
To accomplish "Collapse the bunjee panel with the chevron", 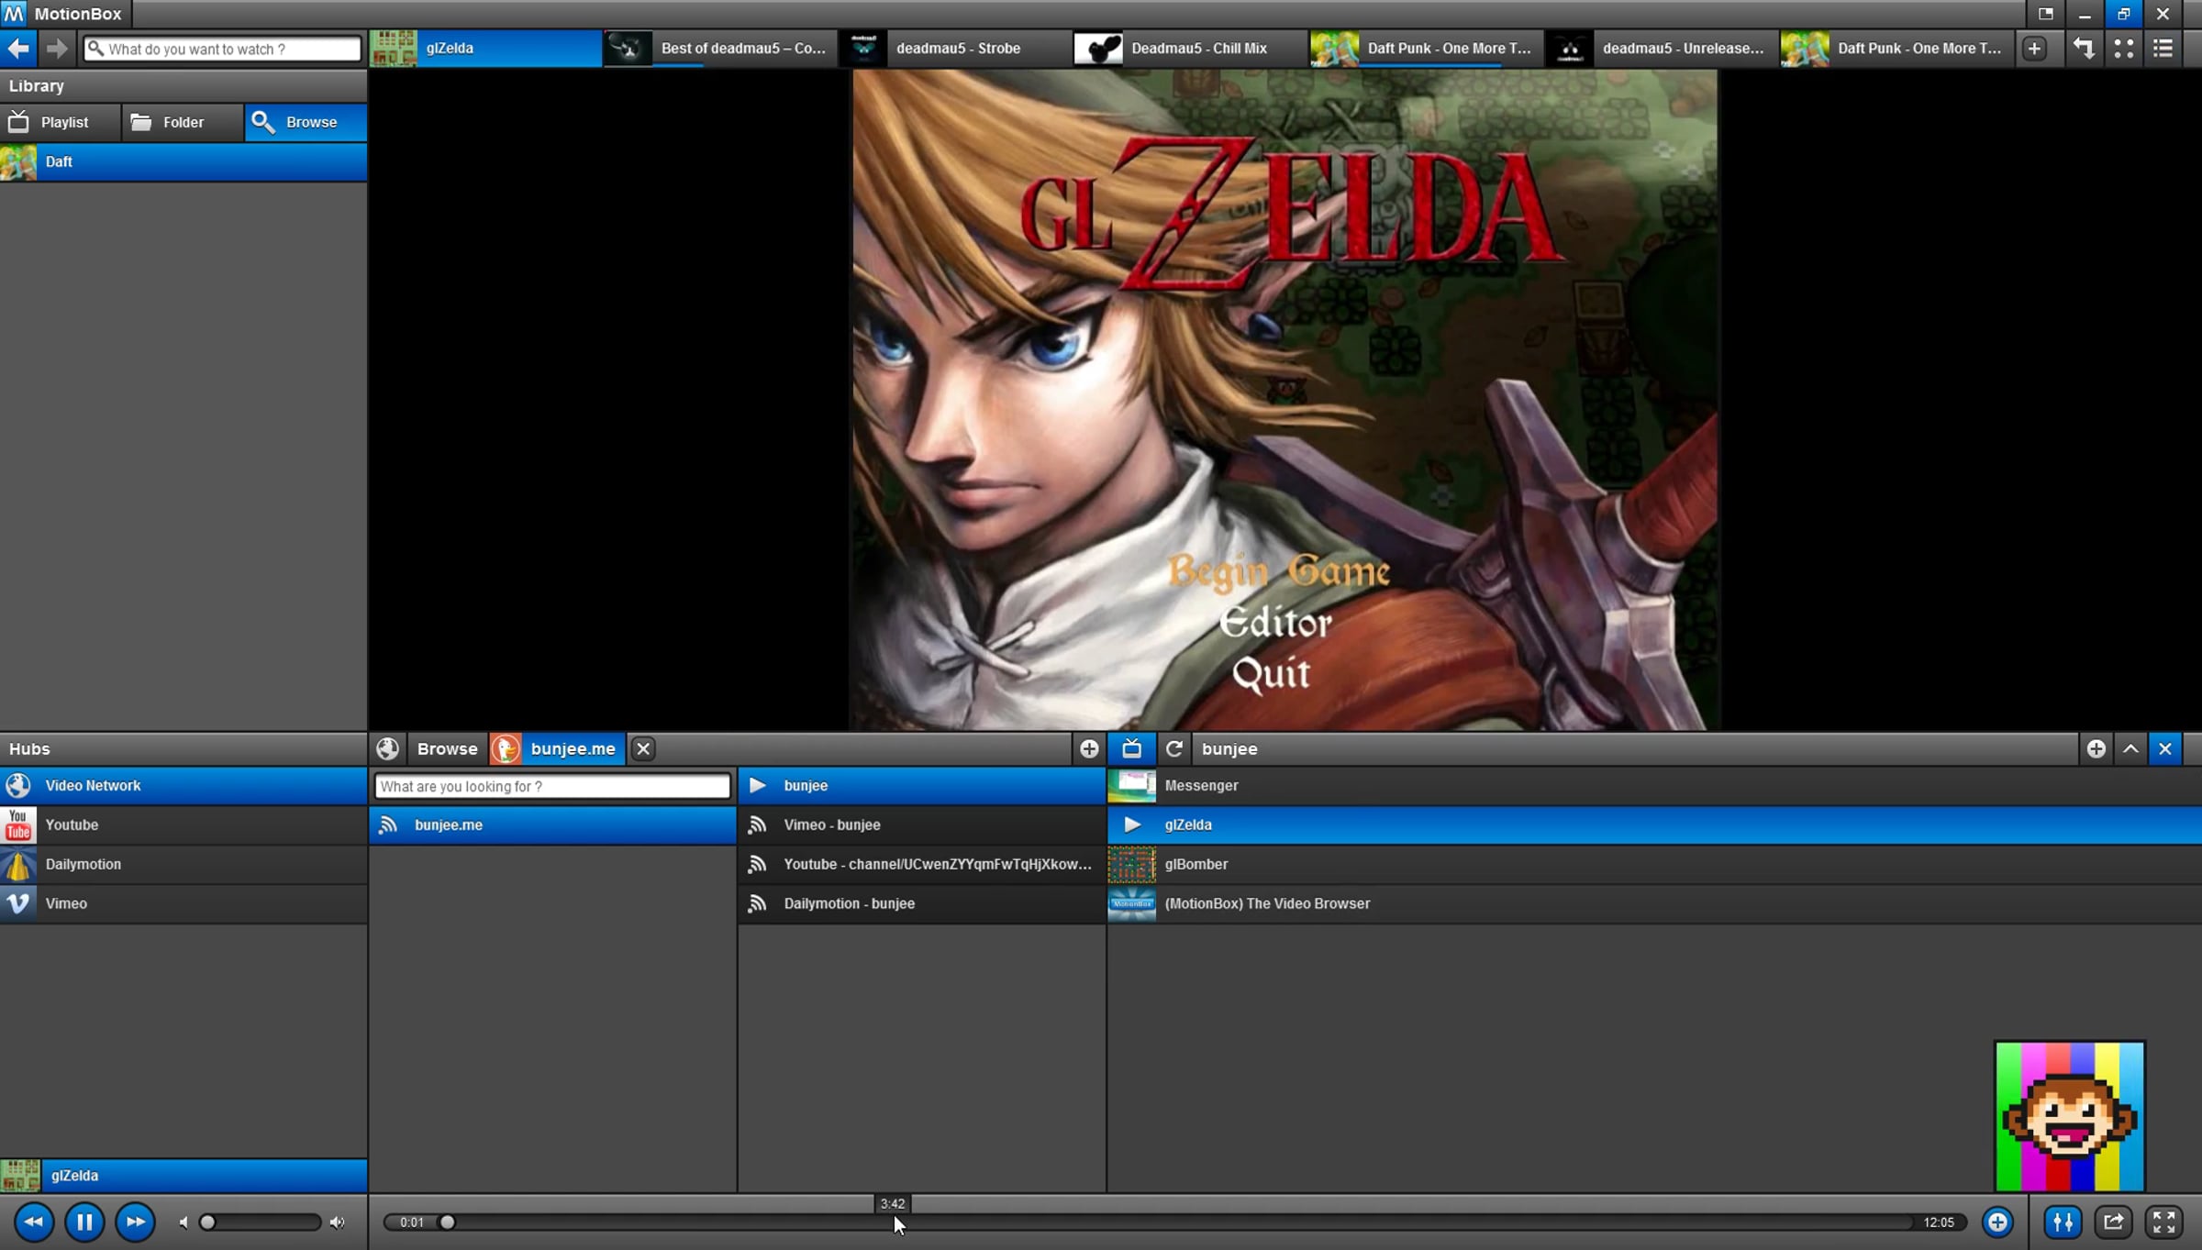I will 2130,748.
